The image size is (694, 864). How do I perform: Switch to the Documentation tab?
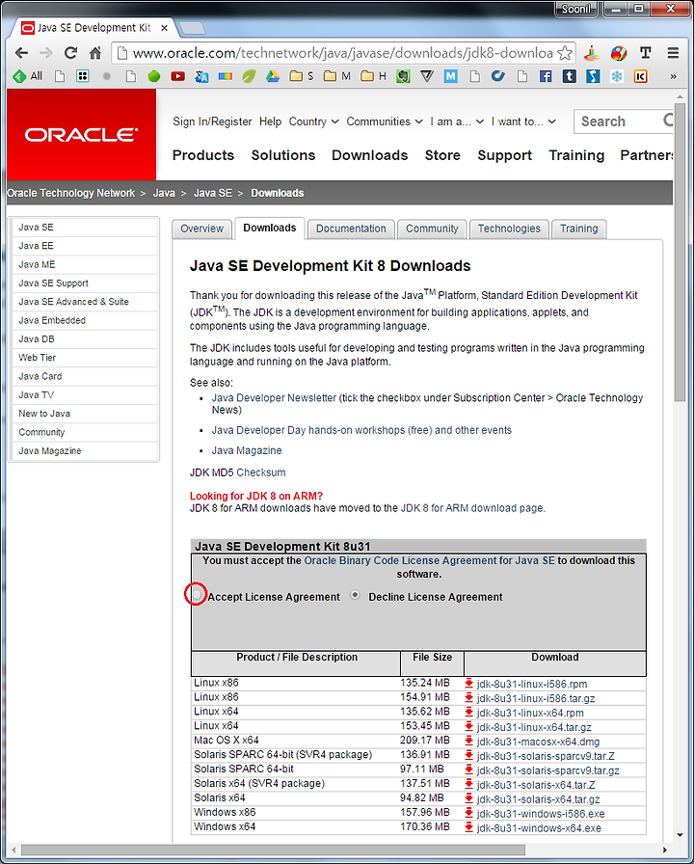pos(351,229)
